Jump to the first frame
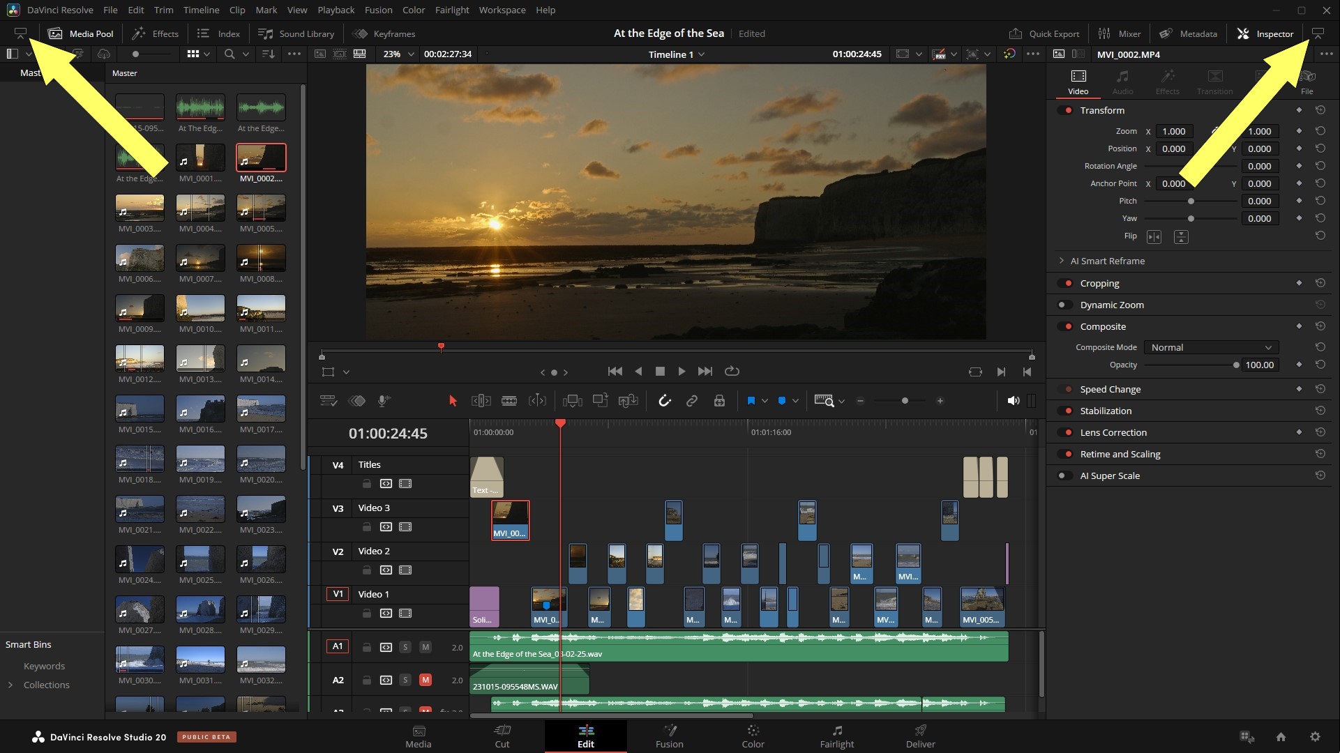 coord(615,372)
